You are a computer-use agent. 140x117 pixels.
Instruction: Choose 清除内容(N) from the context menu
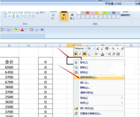(x=99, y=93)
